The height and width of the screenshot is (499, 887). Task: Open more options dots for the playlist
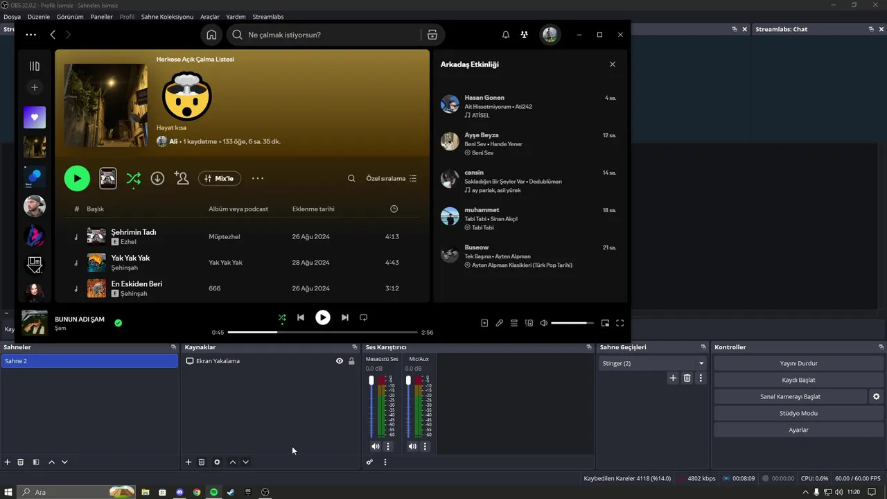click(258, 178)
